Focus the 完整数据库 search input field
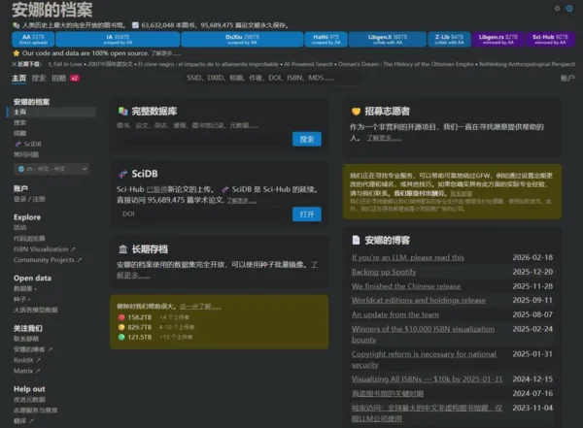The height and width of the screenshot is (428, 583). 203,140
